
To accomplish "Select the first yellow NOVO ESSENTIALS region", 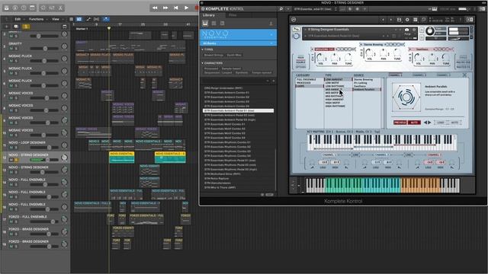I will pyautogui.click(x=122, y=158).
